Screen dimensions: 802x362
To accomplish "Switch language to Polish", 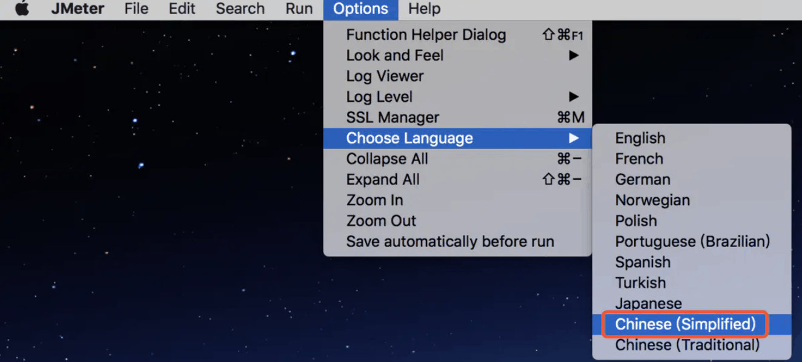I will pos(692,220).
